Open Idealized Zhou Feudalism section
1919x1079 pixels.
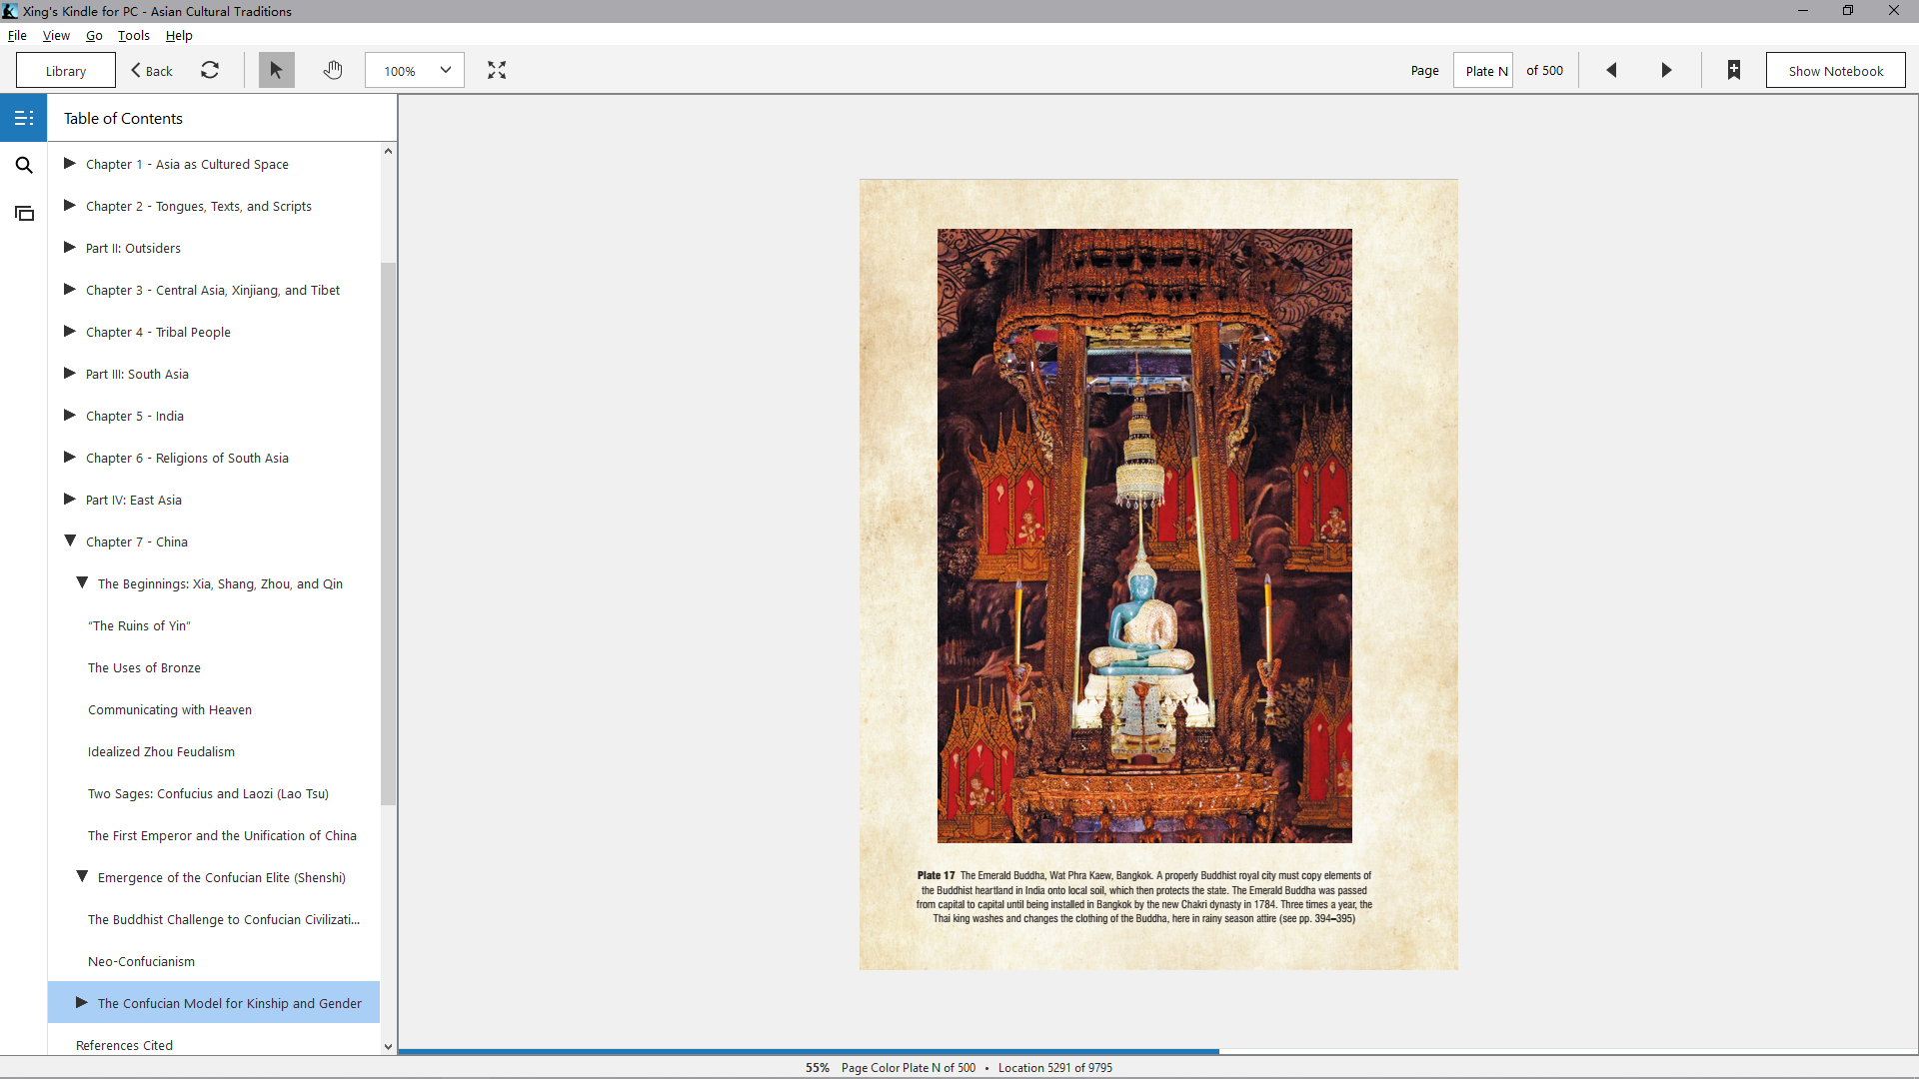[161, 751]
